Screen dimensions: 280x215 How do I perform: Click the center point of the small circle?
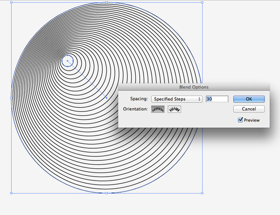point(68,61)
